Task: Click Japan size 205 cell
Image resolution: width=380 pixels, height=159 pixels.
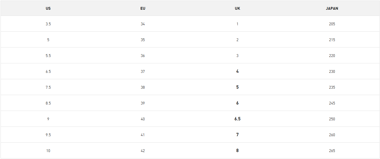Action: 332,24
